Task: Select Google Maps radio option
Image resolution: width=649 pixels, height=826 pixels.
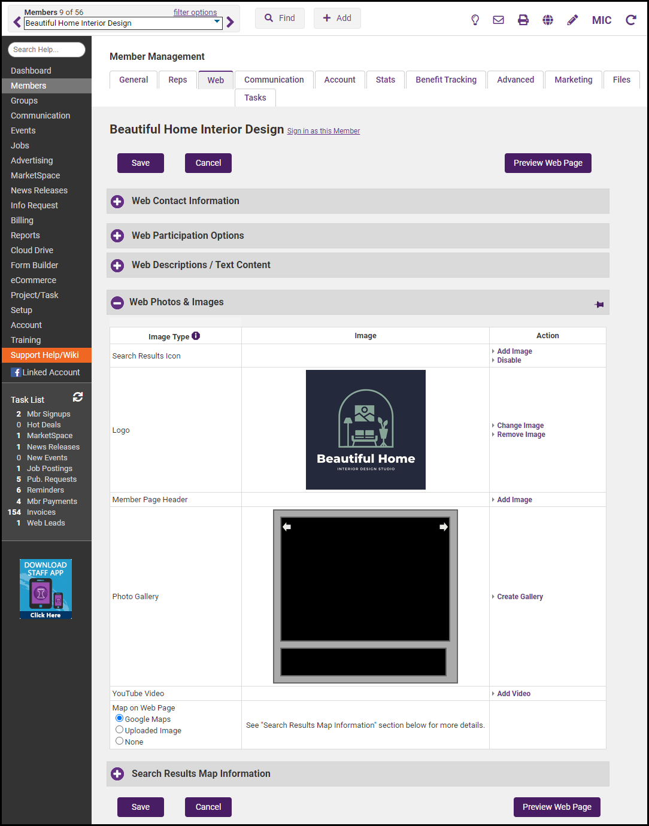Action: tap(120, 718)
